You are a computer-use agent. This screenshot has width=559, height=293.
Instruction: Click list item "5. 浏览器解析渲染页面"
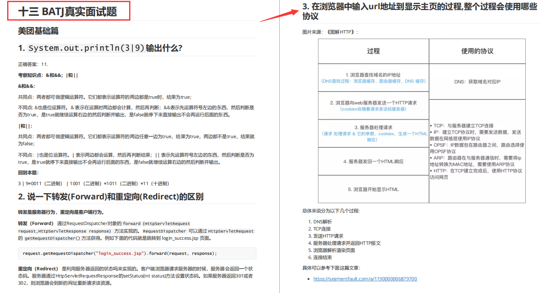pos(331,250)
